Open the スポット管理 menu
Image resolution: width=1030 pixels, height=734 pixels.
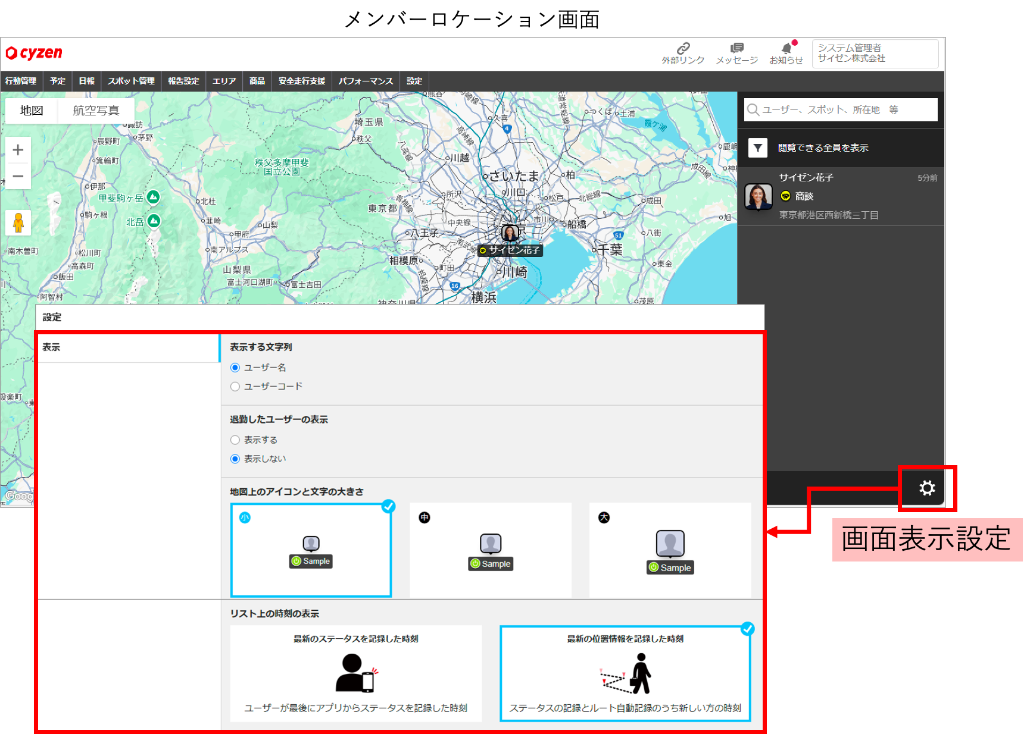pyautogui.click(x=131, y=81)
